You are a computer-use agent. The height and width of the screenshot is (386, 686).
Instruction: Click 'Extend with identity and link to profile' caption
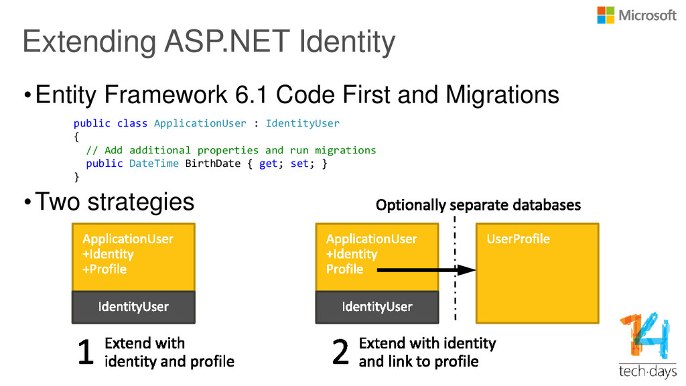point(427,352)
